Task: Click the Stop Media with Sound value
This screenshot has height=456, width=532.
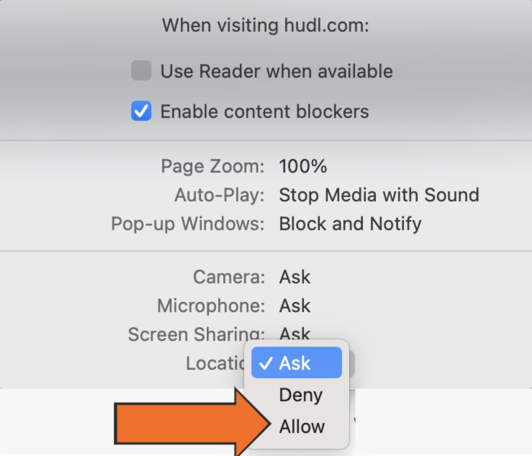Action: coord(379,195)
